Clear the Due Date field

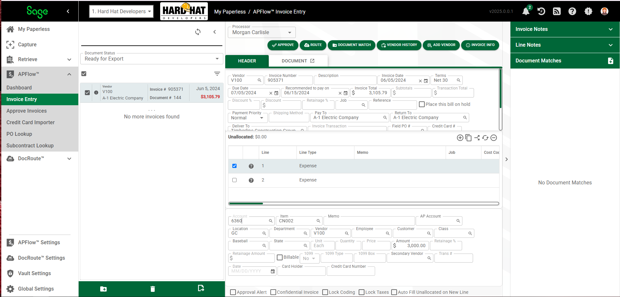271,93
